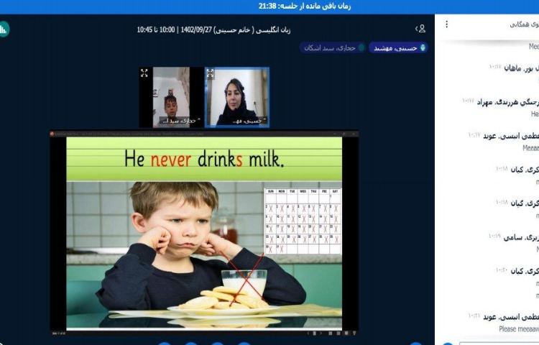Select the teacher's webcam thumbnail
This screenshot has width=539, height=345.
point(236,97)
